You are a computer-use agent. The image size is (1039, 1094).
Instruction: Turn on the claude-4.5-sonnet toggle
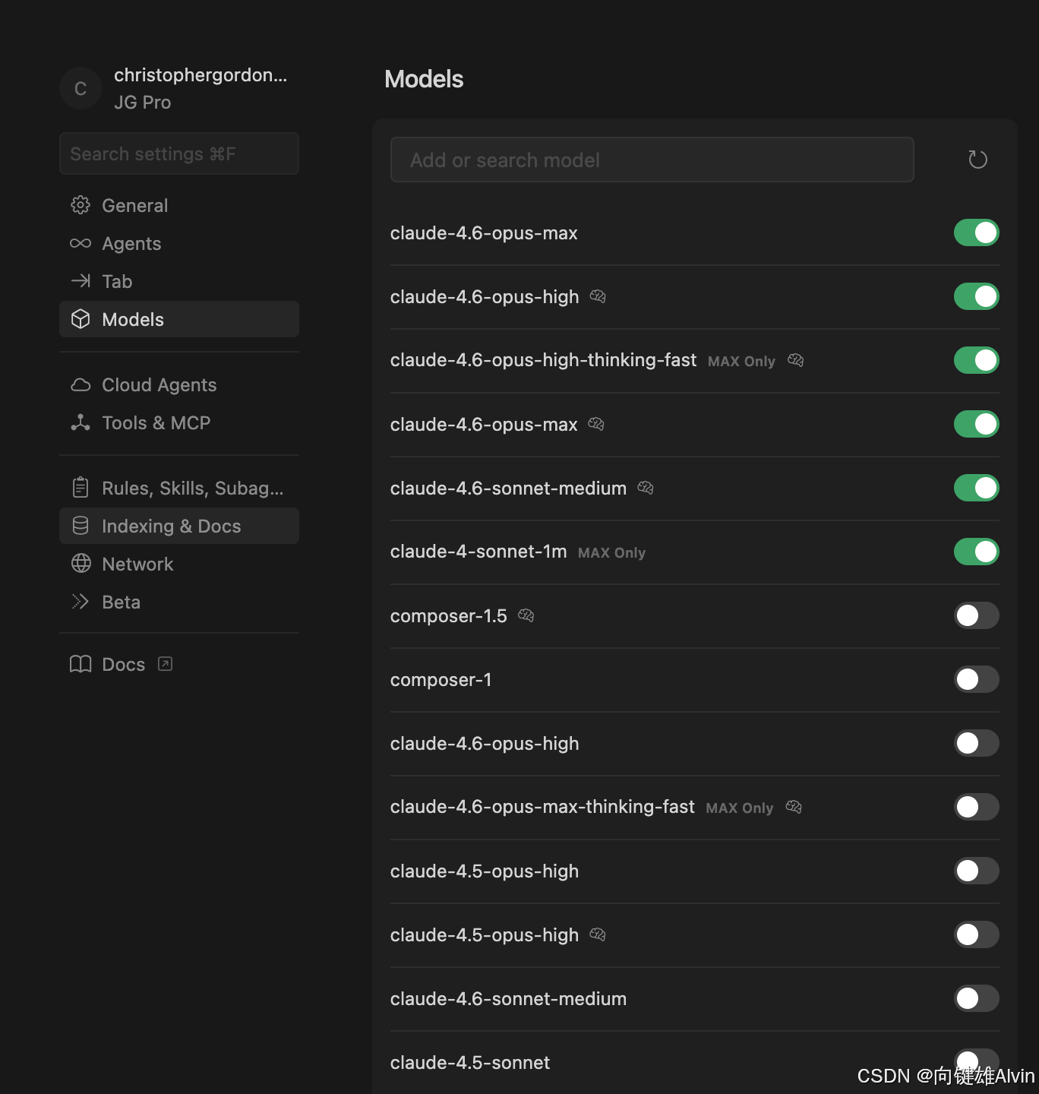point(976,1062)
